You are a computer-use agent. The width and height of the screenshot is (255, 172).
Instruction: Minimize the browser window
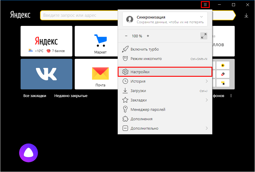(x=219, y=5)
